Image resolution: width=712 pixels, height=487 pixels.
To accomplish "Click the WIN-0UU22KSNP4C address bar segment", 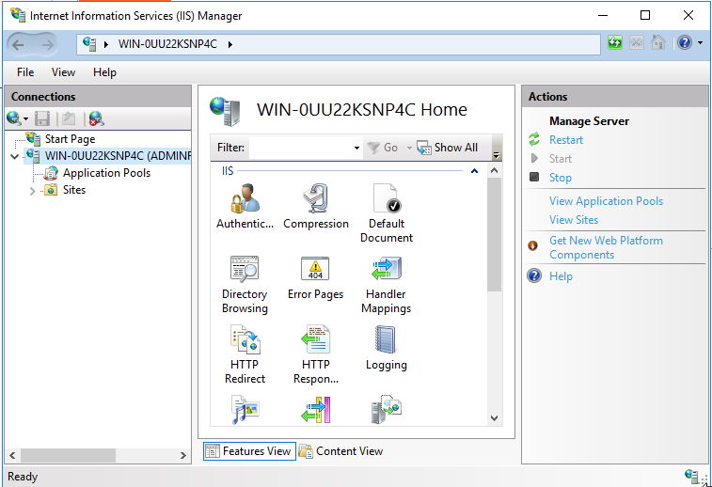I will click(167, 44).
